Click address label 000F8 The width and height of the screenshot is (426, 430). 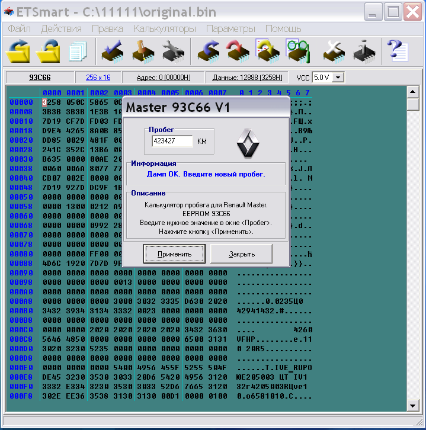[x=21, y=396]
